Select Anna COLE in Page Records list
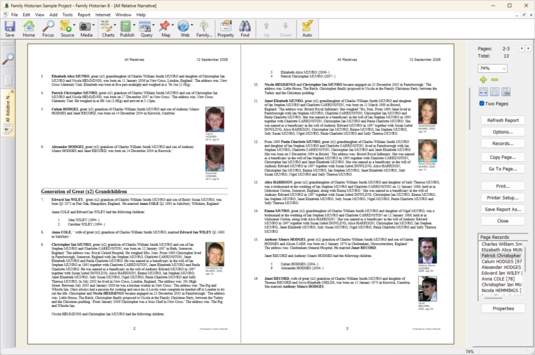This screenshot has width=535, height=355. tap(501, 279)
